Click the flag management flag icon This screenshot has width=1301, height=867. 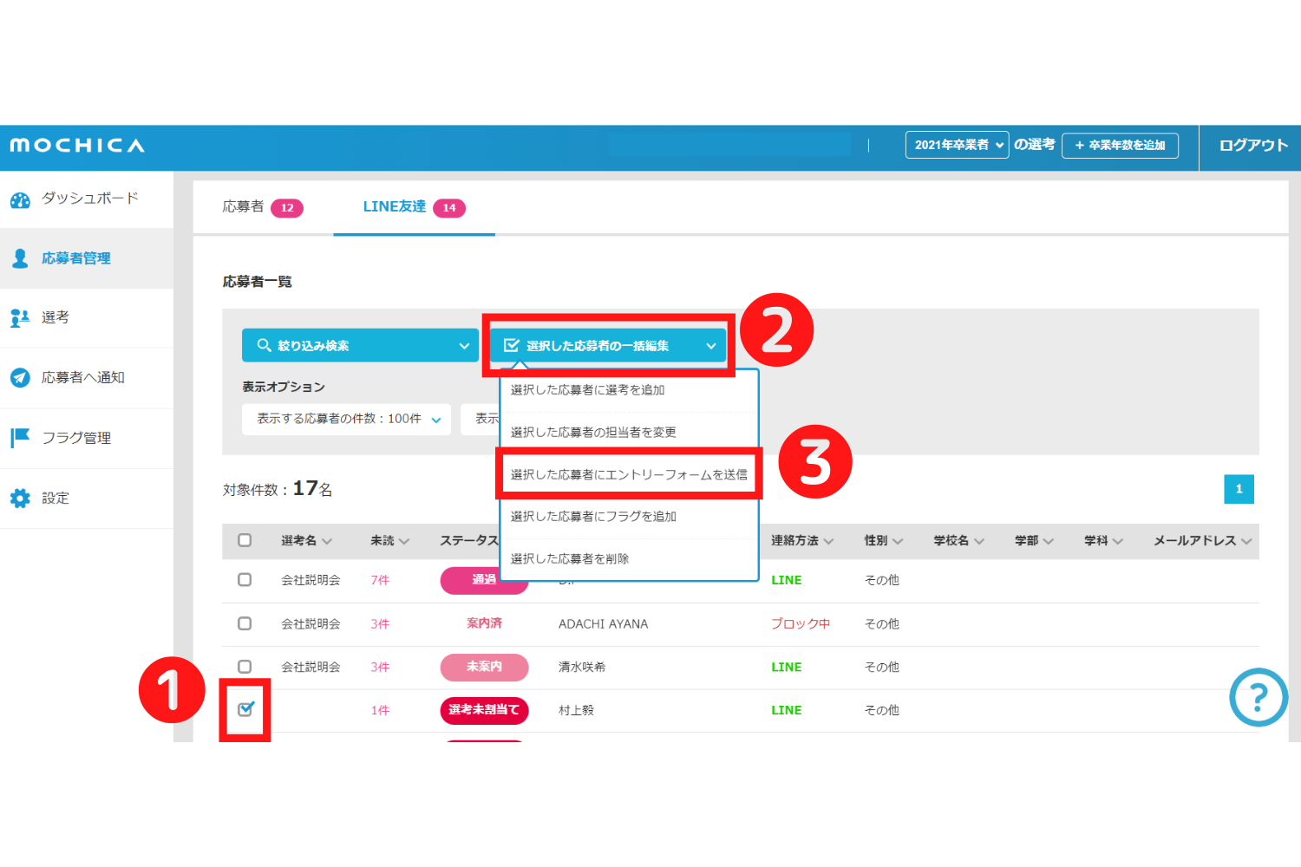[20, 438]
